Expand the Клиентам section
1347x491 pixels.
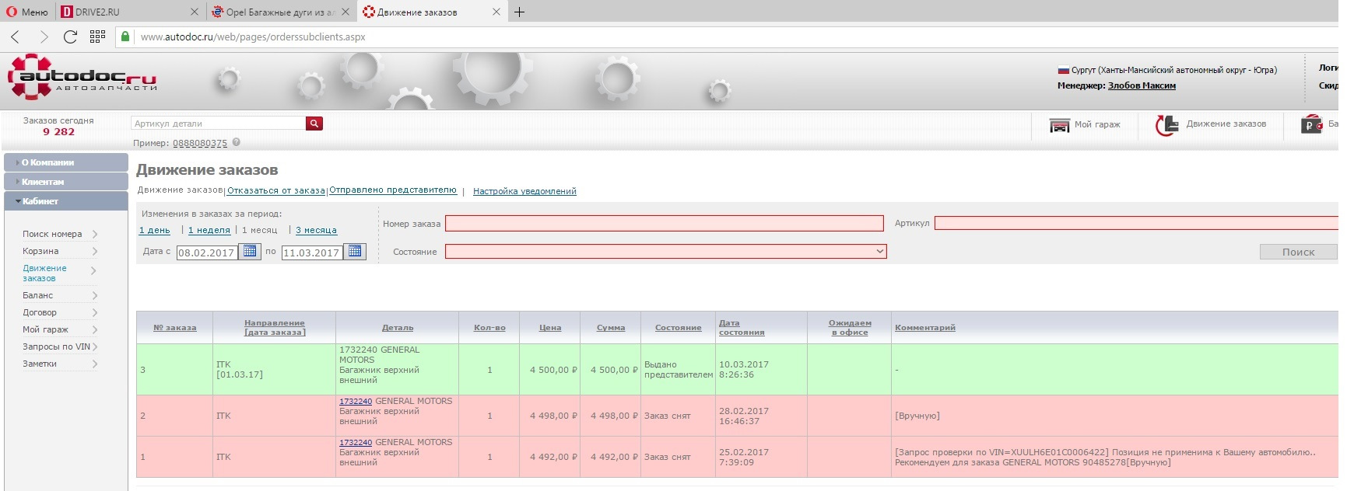coord(66,182)
